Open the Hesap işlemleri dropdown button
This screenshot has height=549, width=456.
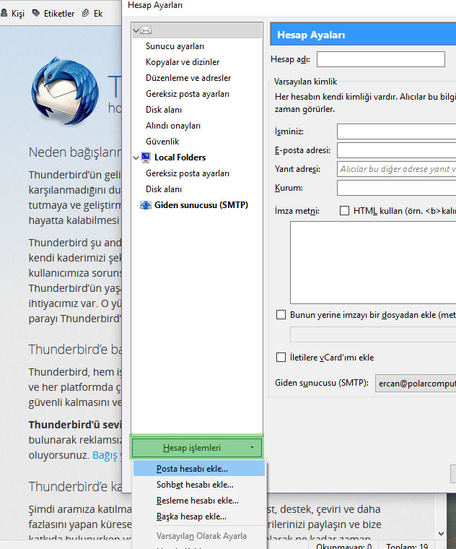(x=196, y=448)
